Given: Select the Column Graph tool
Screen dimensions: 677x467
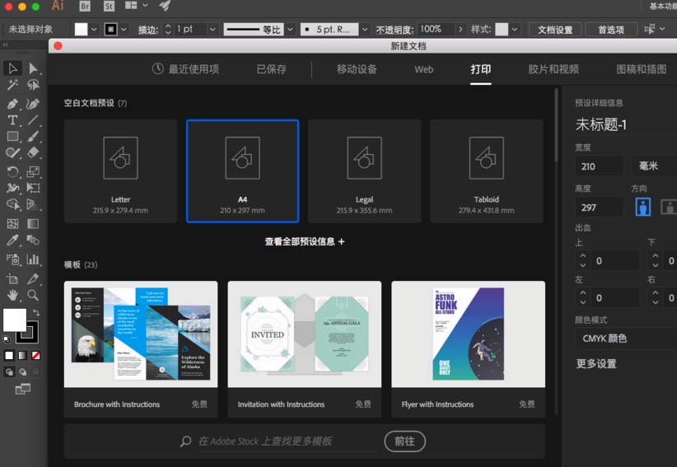Looking at the screenshot, I should pos(33,259).
